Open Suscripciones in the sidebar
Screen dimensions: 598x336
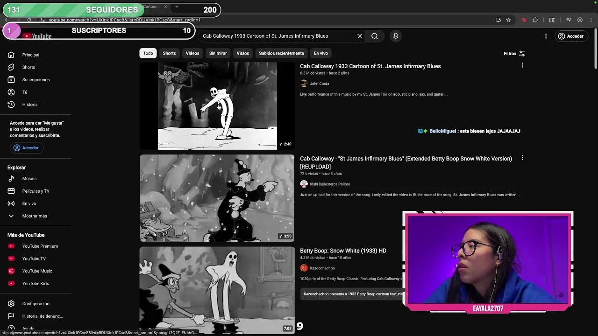(36, 80)
